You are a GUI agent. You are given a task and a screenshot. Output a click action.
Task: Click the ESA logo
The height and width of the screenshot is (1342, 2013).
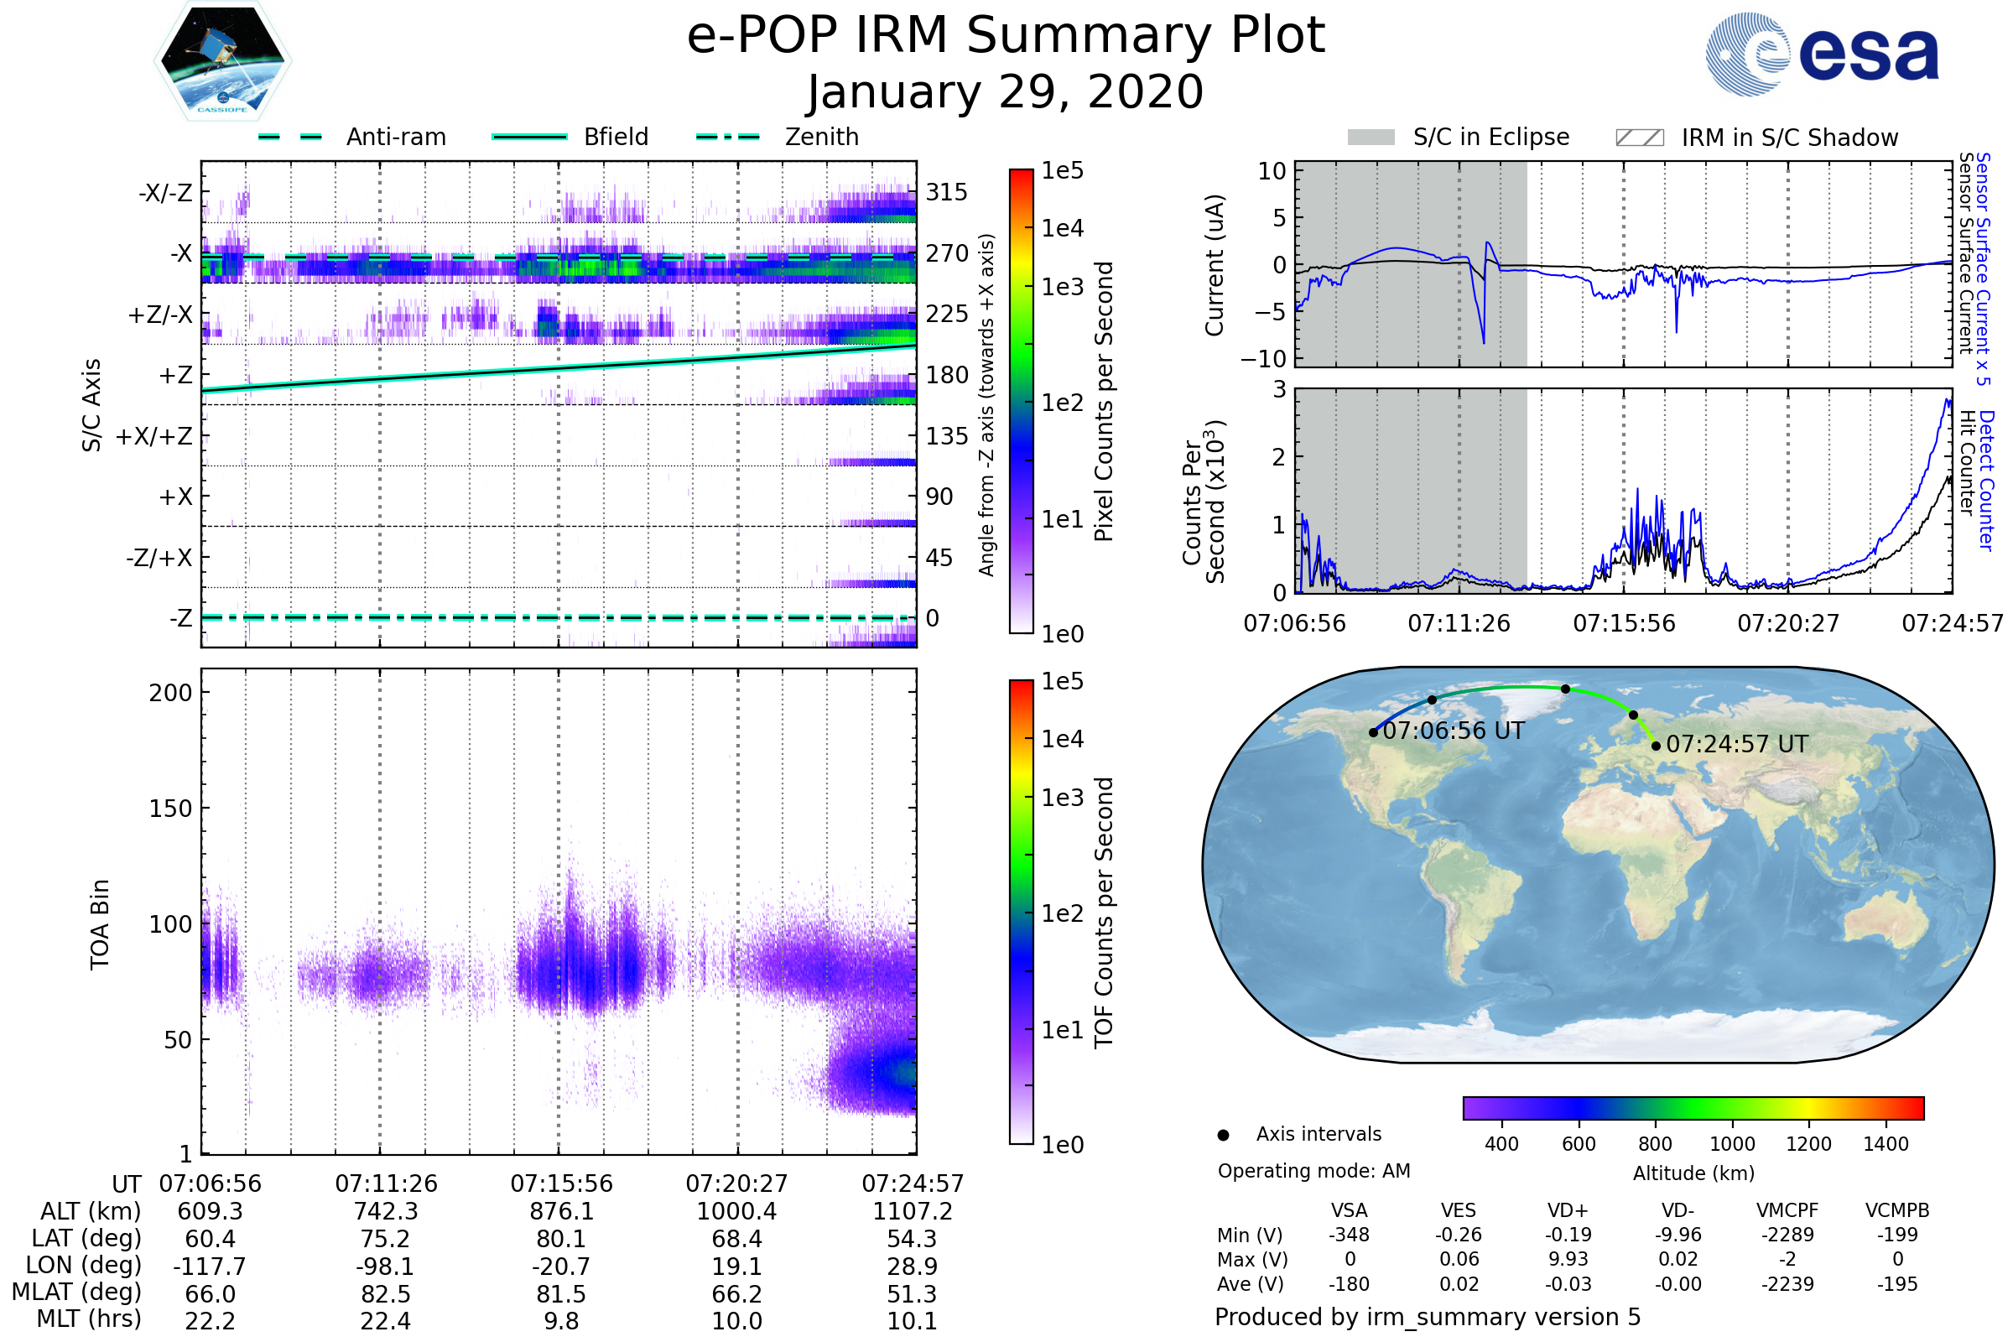point(1821,53)
